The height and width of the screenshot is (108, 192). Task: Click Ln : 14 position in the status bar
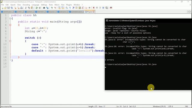(x=119, y=106)
